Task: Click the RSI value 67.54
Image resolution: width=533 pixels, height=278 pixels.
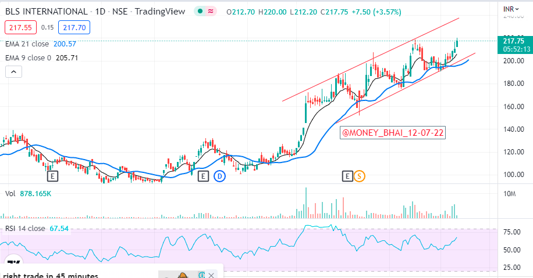Action: point(59,229)
